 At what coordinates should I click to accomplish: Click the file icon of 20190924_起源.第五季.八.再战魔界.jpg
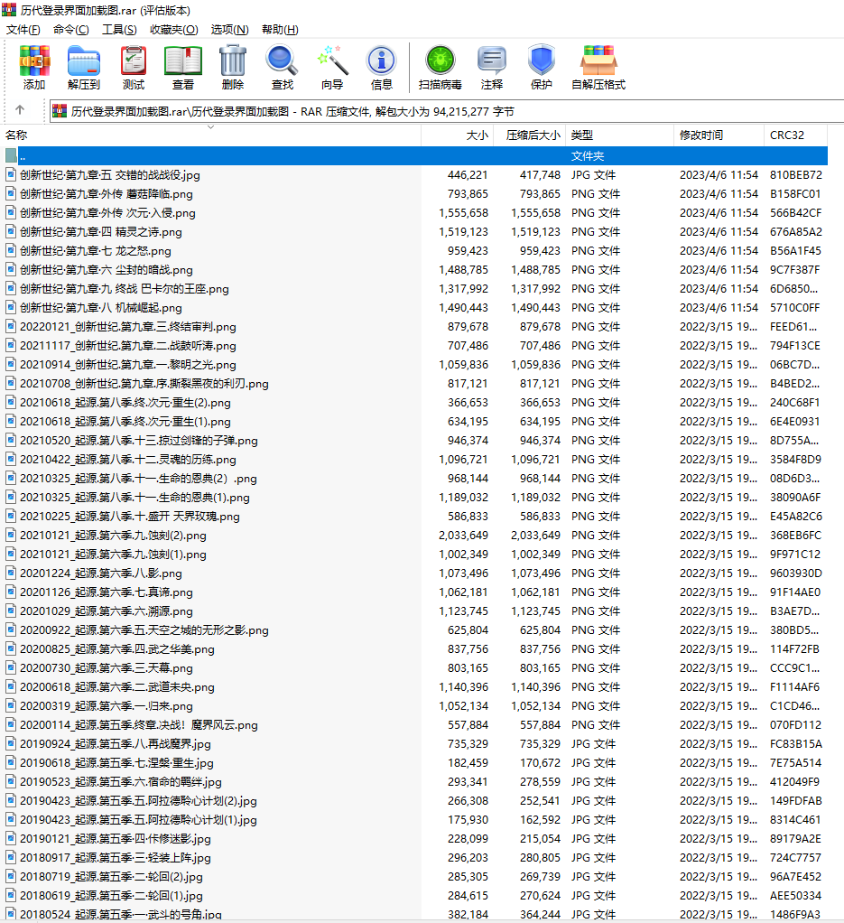(11, 743)
